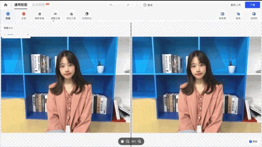The height and width of the screenshot is (147, 262).
Task: Expand the arrow under 调整边缘
Action: tap(54, 21)
